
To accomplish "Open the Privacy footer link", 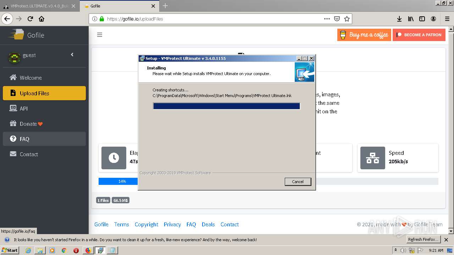I will pos(172,224).
